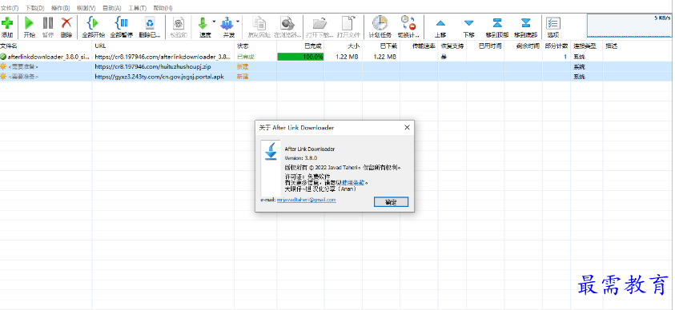Click the 确定 button in About dialog
Screen dimensions: 675x310
point(391,202)
